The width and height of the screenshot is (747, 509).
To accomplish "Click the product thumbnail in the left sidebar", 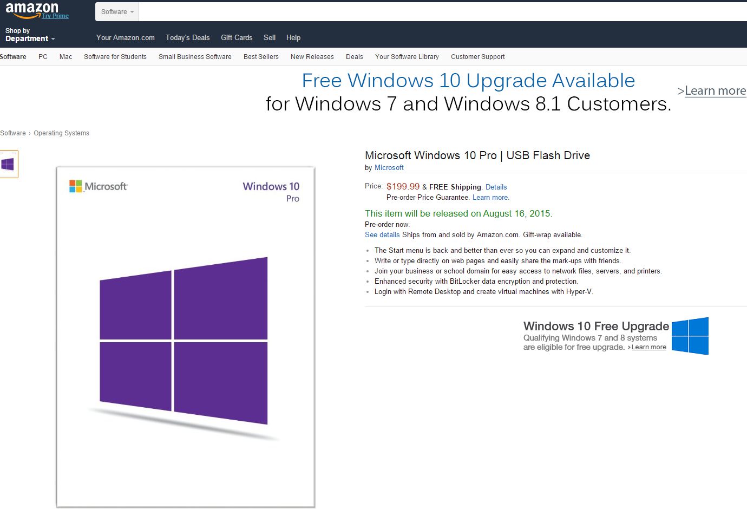I will (8, 163).
